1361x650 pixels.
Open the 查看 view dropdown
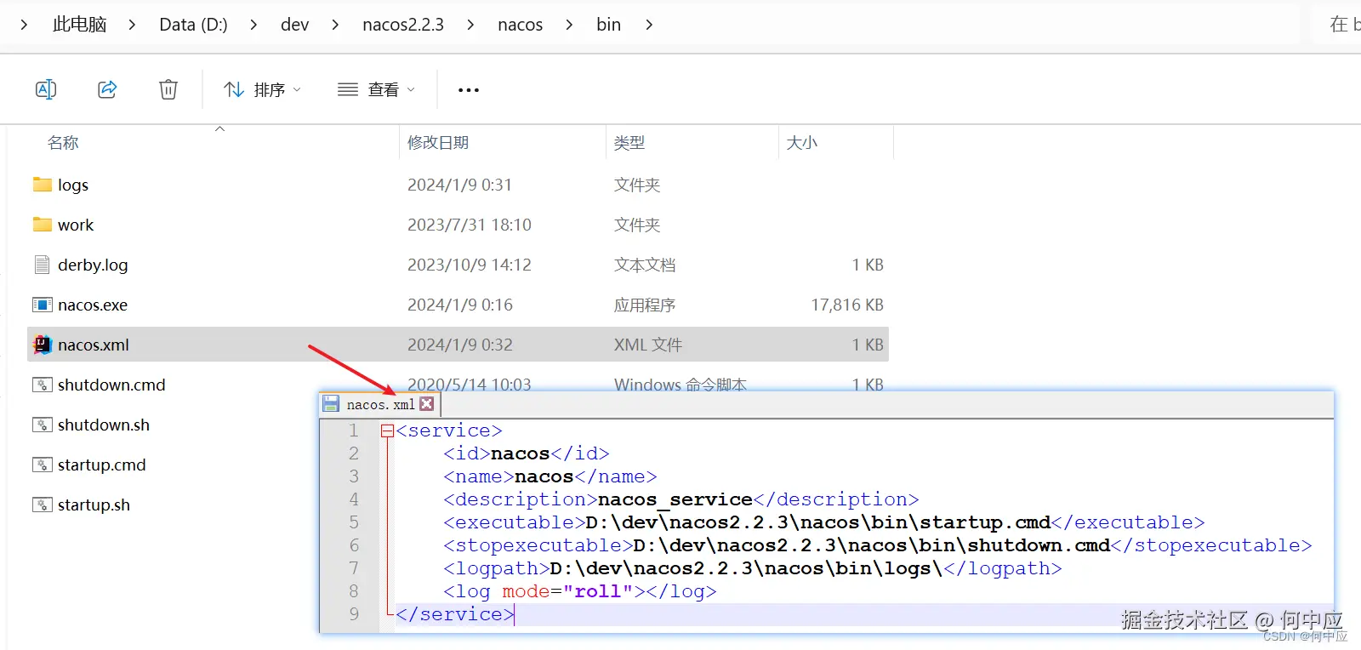coord(376,89)
